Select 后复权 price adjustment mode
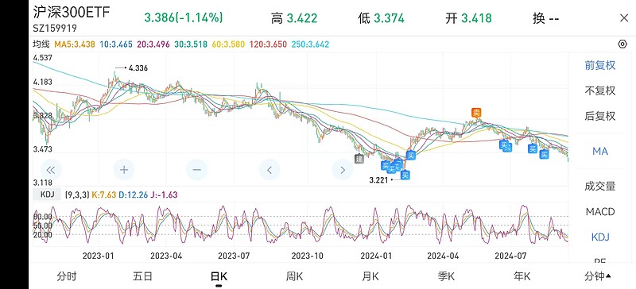 600,117
